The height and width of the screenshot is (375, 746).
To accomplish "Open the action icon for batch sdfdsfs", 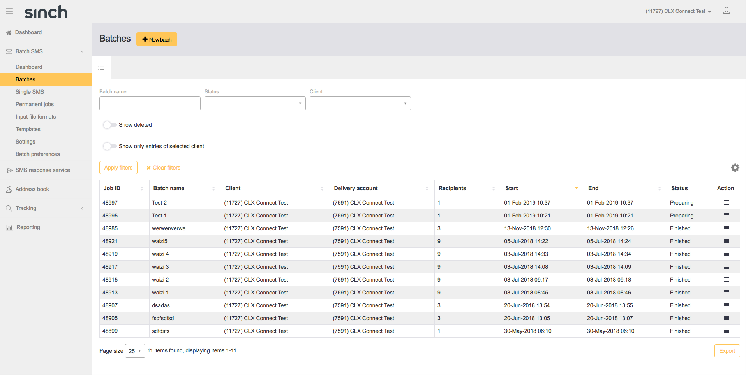I will pos(726,331).
